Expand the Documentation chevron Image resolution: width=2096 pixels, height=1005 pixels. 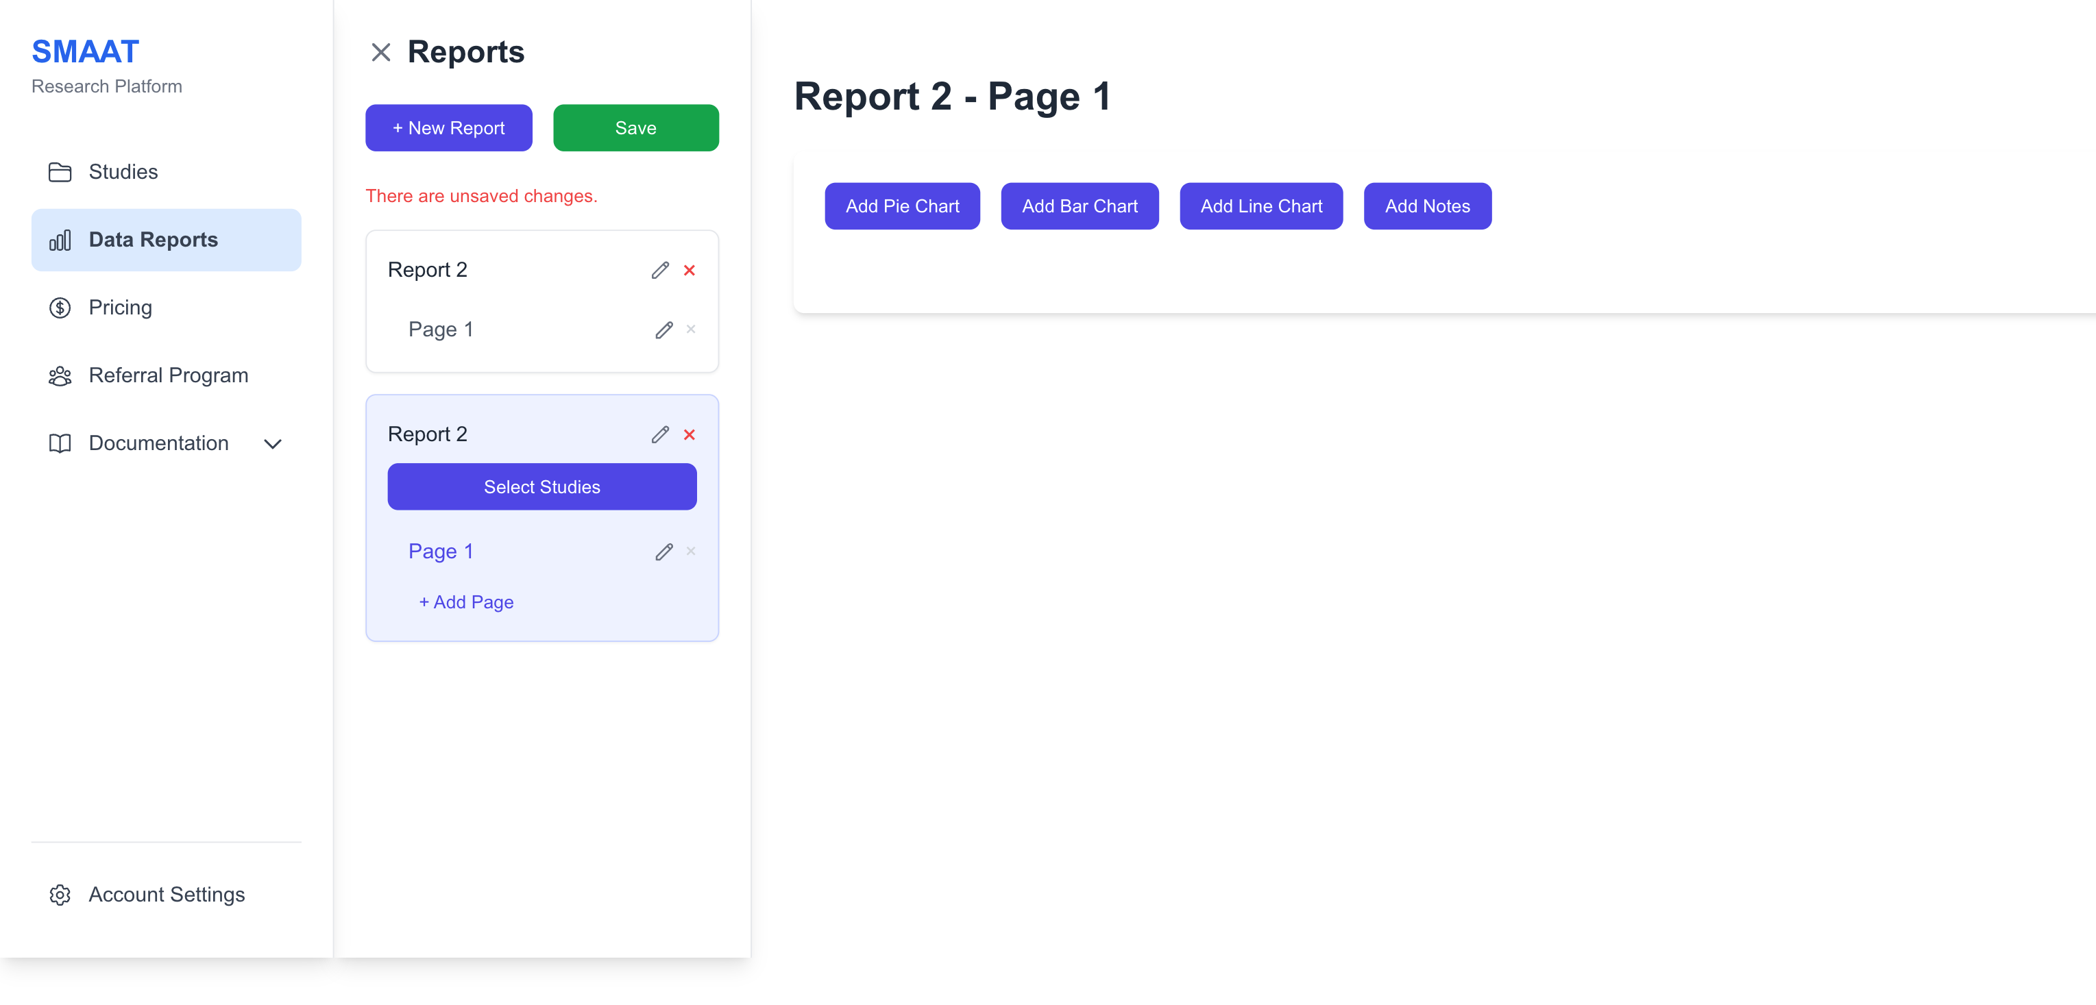(x=273, y=444)
